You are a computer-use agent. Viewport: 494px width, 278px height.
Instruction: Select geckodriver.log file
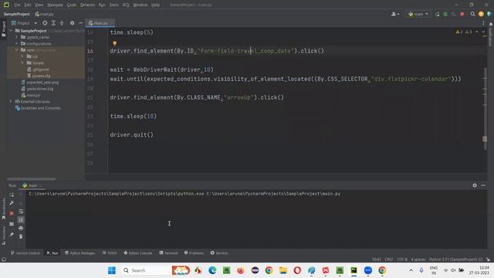coord(39,89)
